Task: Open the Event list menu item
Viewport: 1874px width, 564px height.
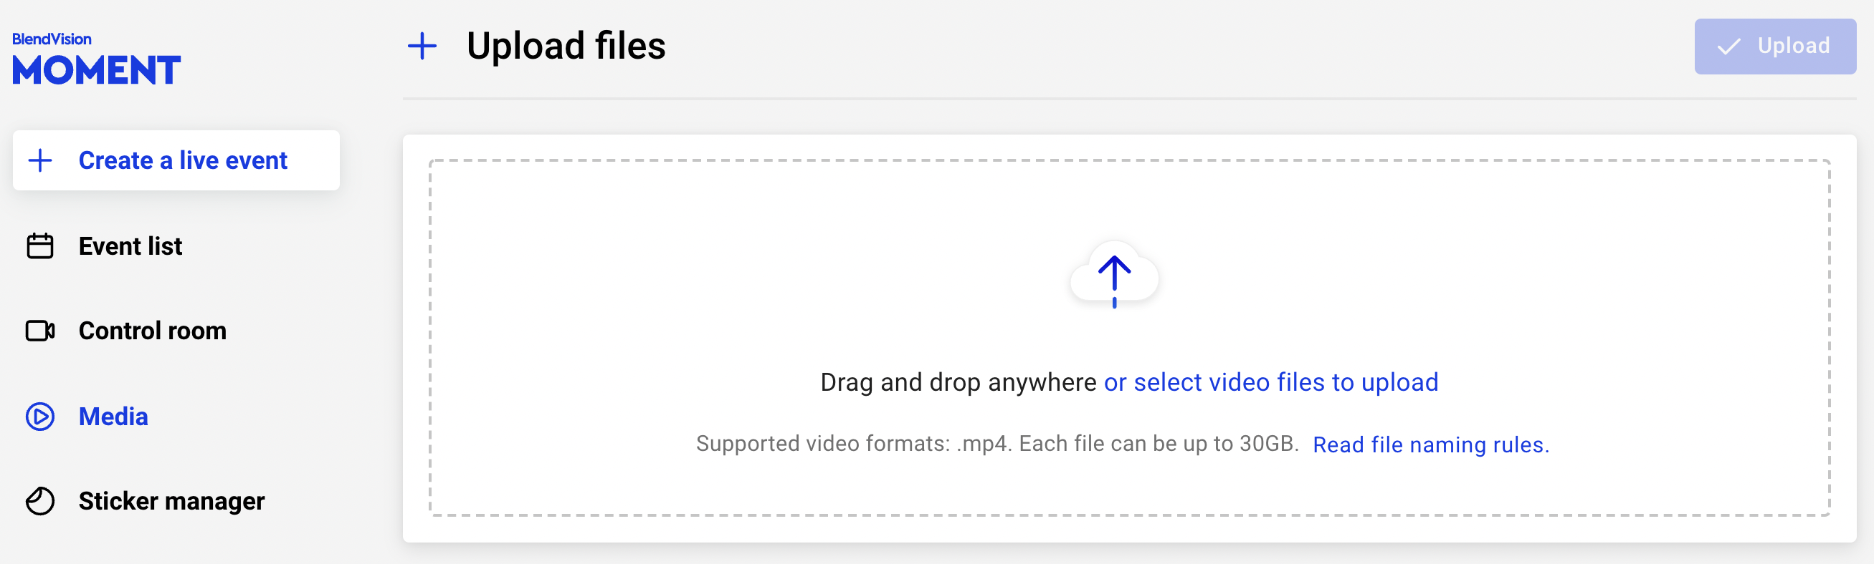Action: click(130, 246)
